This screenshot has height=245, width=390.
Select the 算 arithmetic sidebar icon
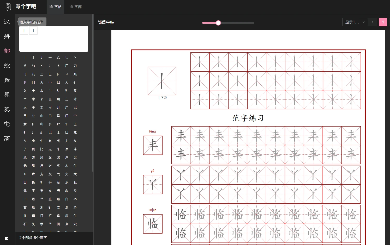coord(7,95)
